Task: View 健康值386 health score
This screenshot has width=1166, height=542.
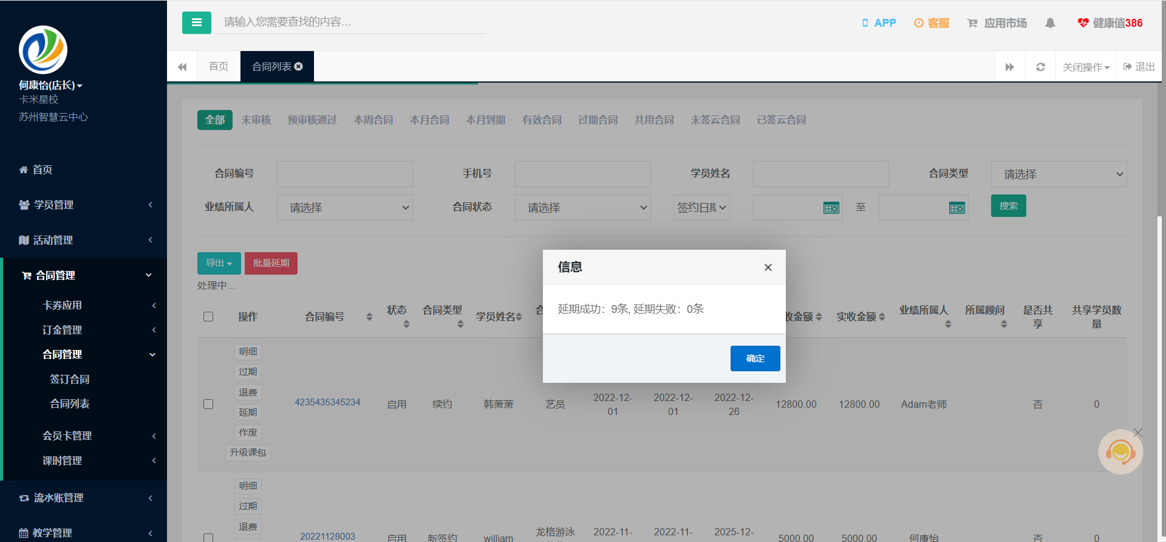Action: pyautogui.click(x=1110, y=23)
